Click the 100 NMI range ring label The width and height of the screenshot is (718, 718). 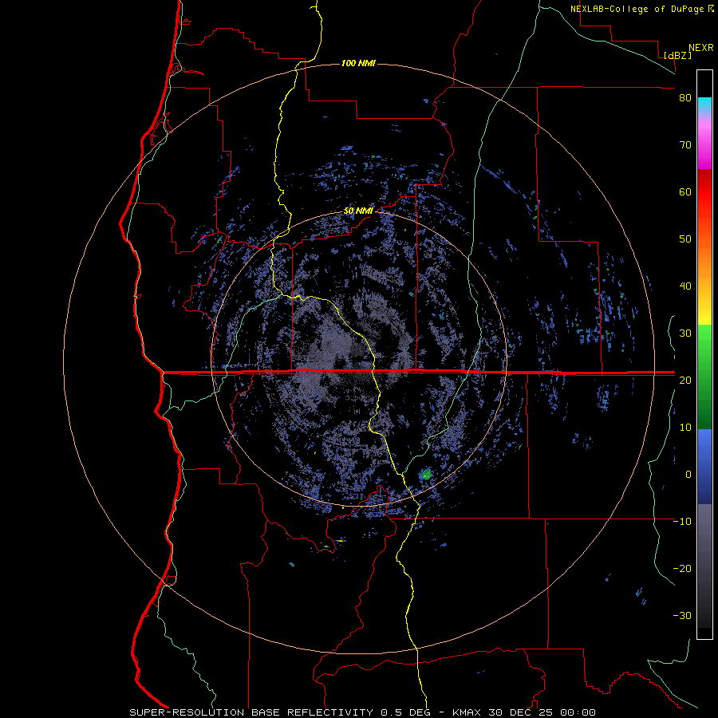coord(358,63)
